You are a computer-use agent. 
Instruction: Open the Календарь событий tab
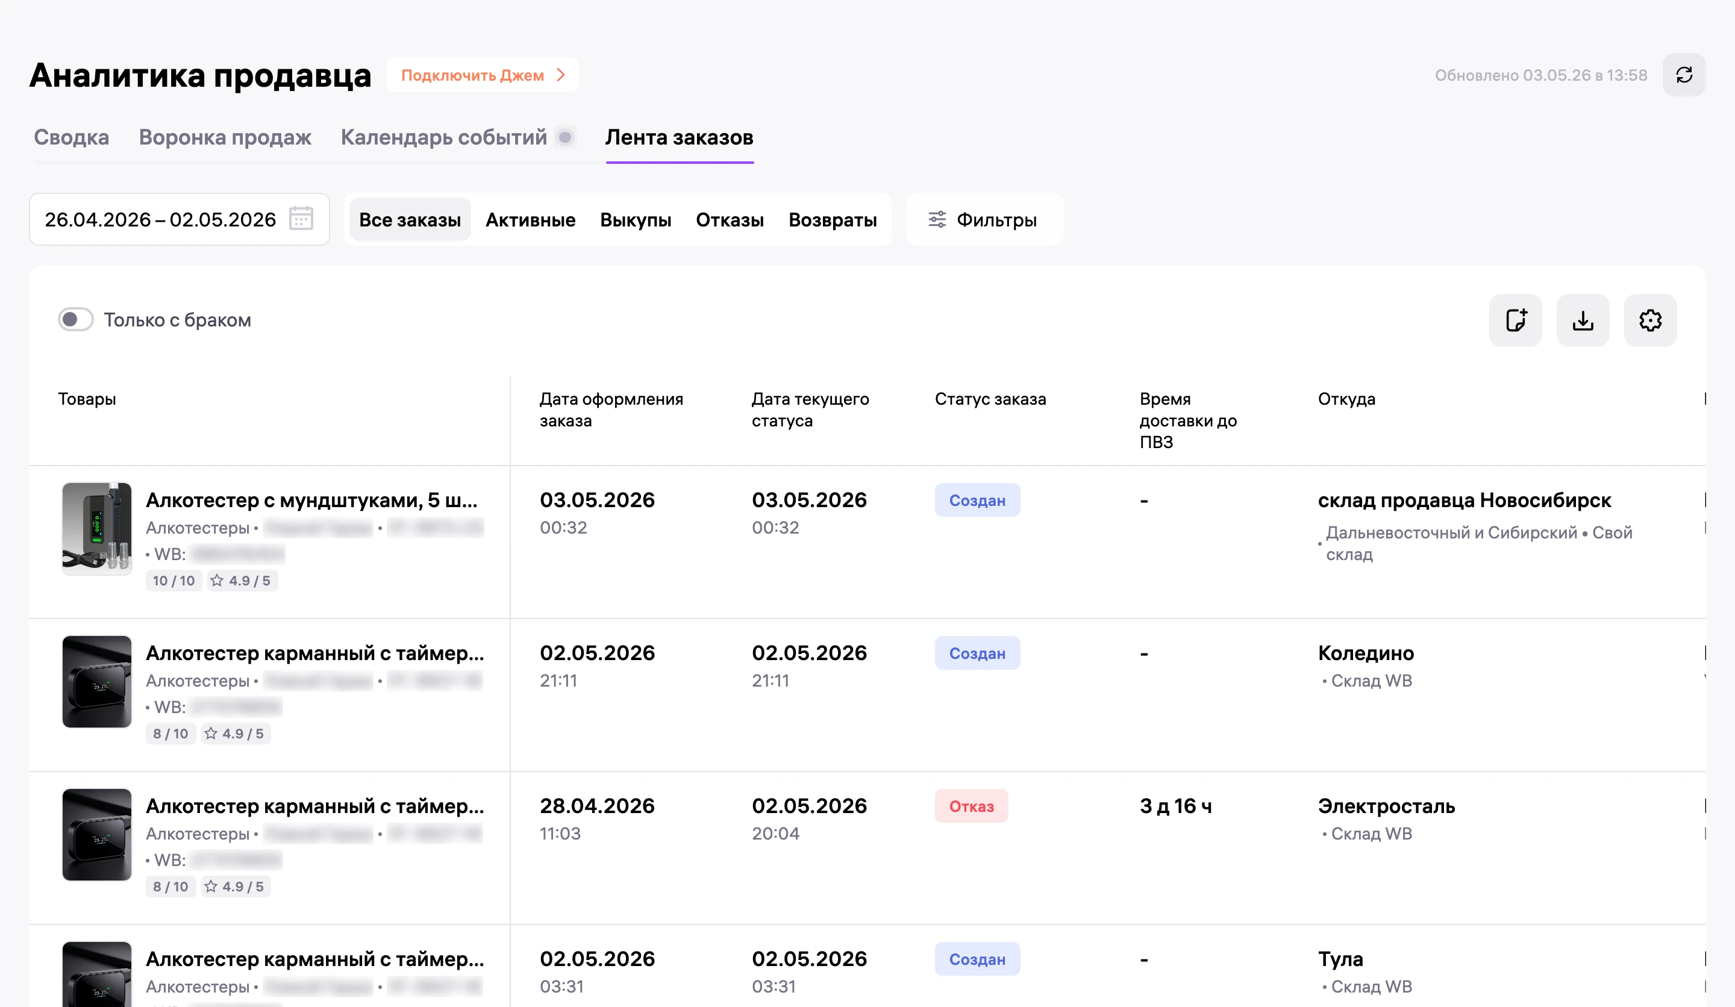pos(444,137)
